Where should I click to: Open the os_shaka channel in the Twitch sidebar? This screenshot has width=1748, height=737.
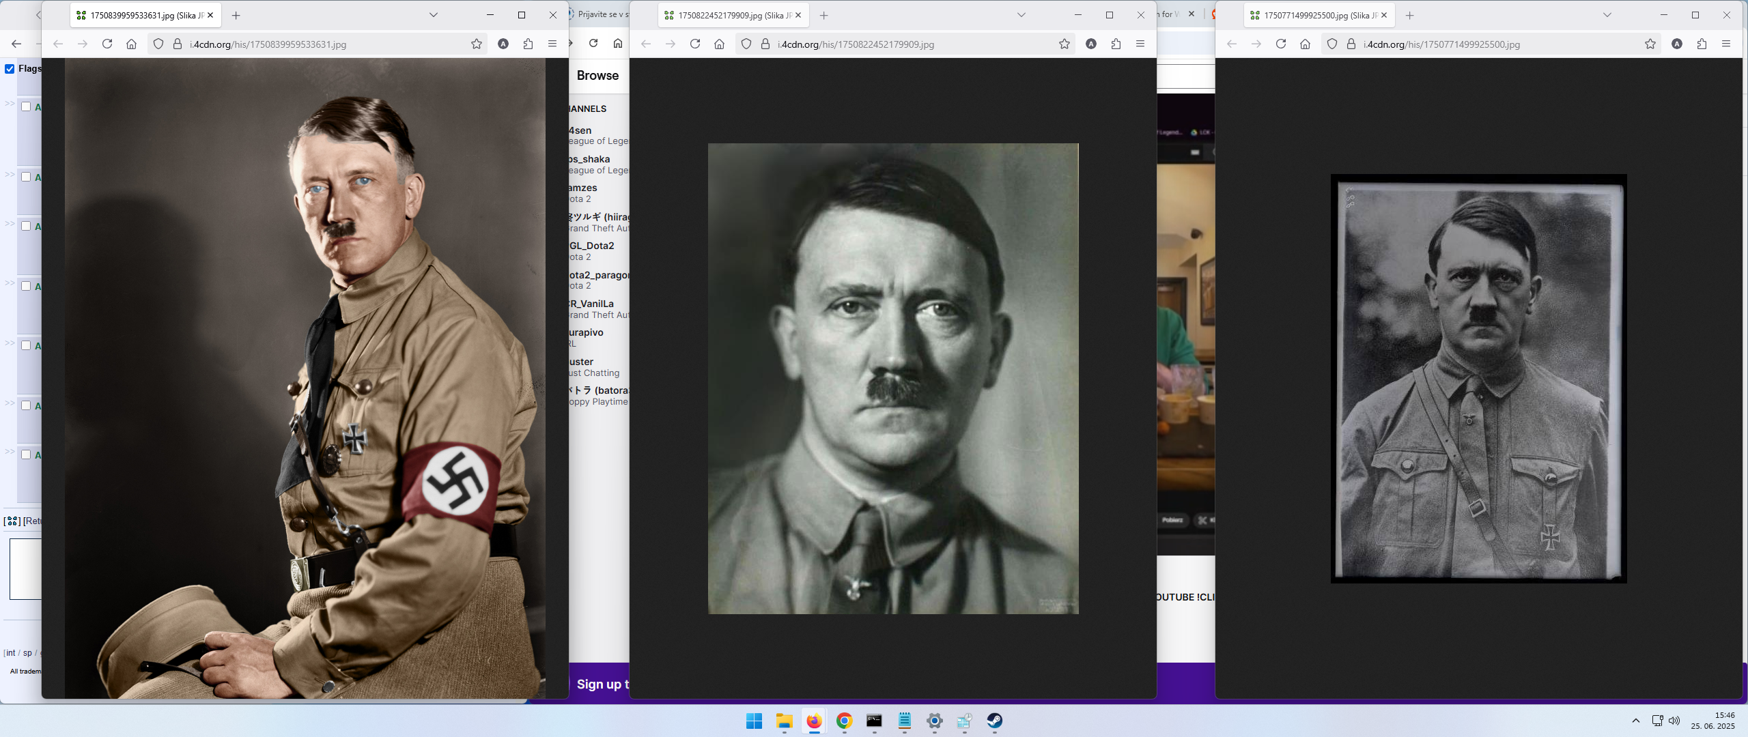click(599, 164)
